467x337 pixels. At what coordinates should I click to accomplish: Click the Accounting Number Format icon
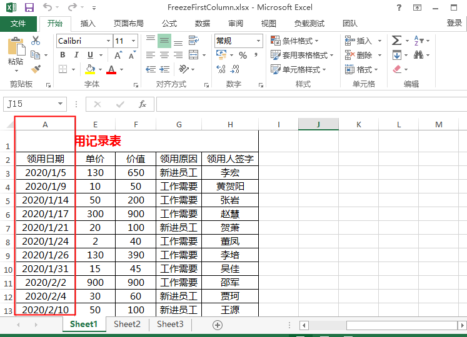[x=221, y=54]
